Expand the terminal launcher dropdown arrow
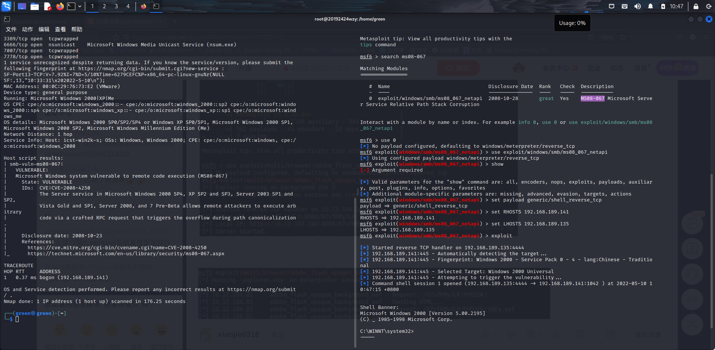715x350 pixels. coord(79,6)
